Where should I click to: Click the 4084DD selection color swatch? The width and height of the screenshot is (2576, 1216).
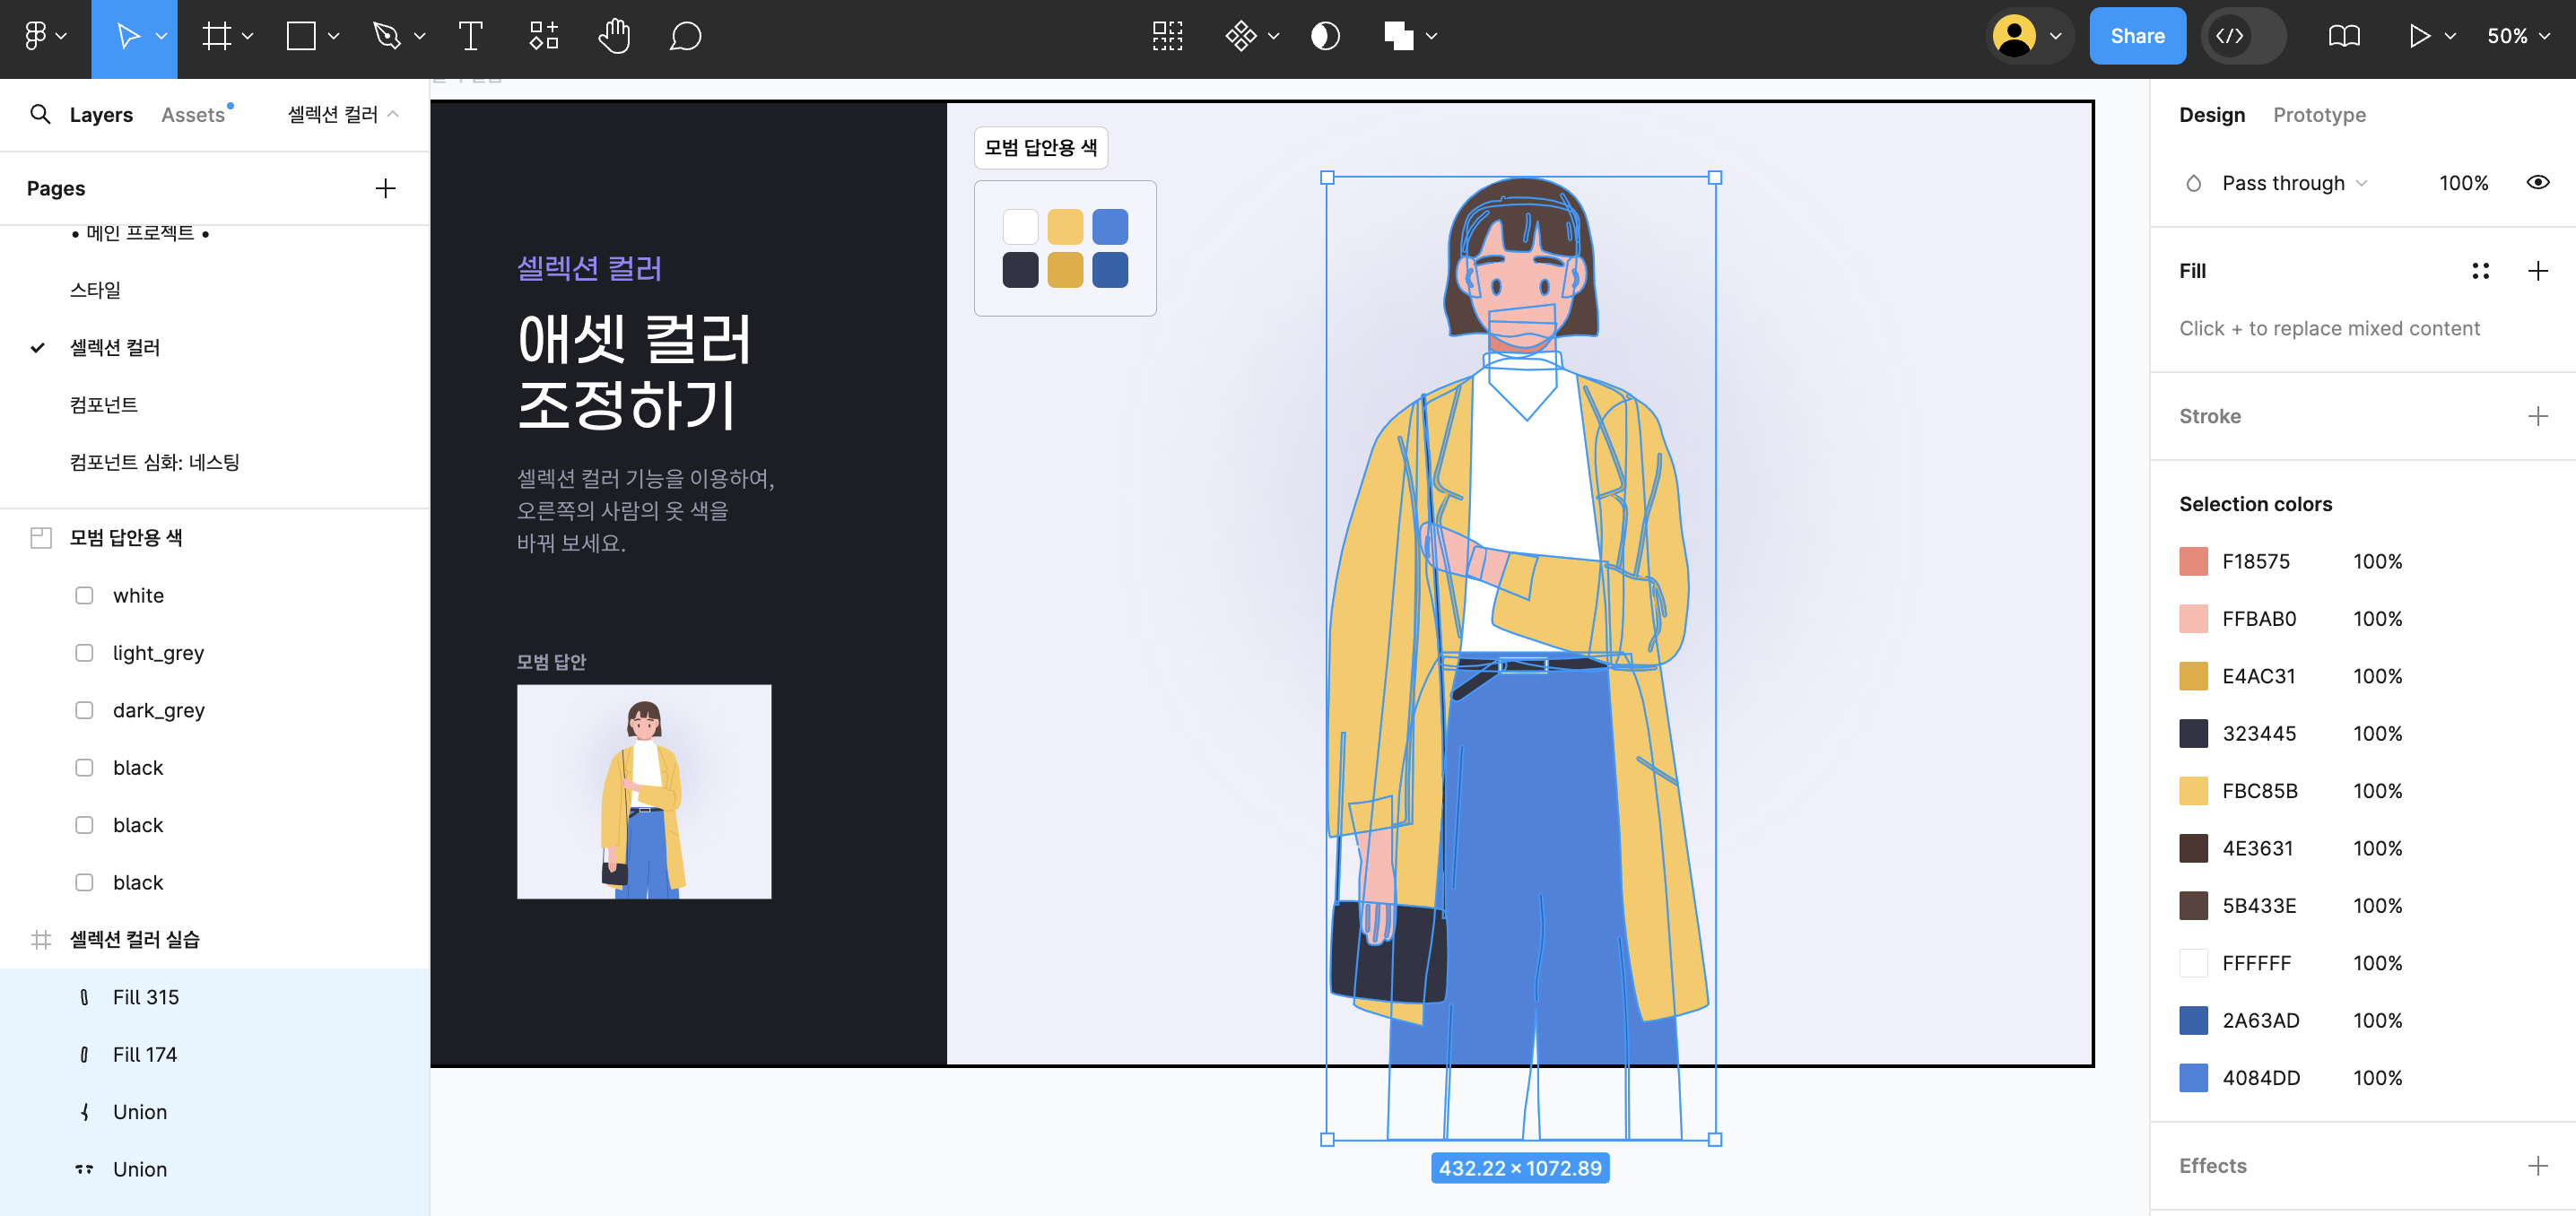click(2193, 1078)
